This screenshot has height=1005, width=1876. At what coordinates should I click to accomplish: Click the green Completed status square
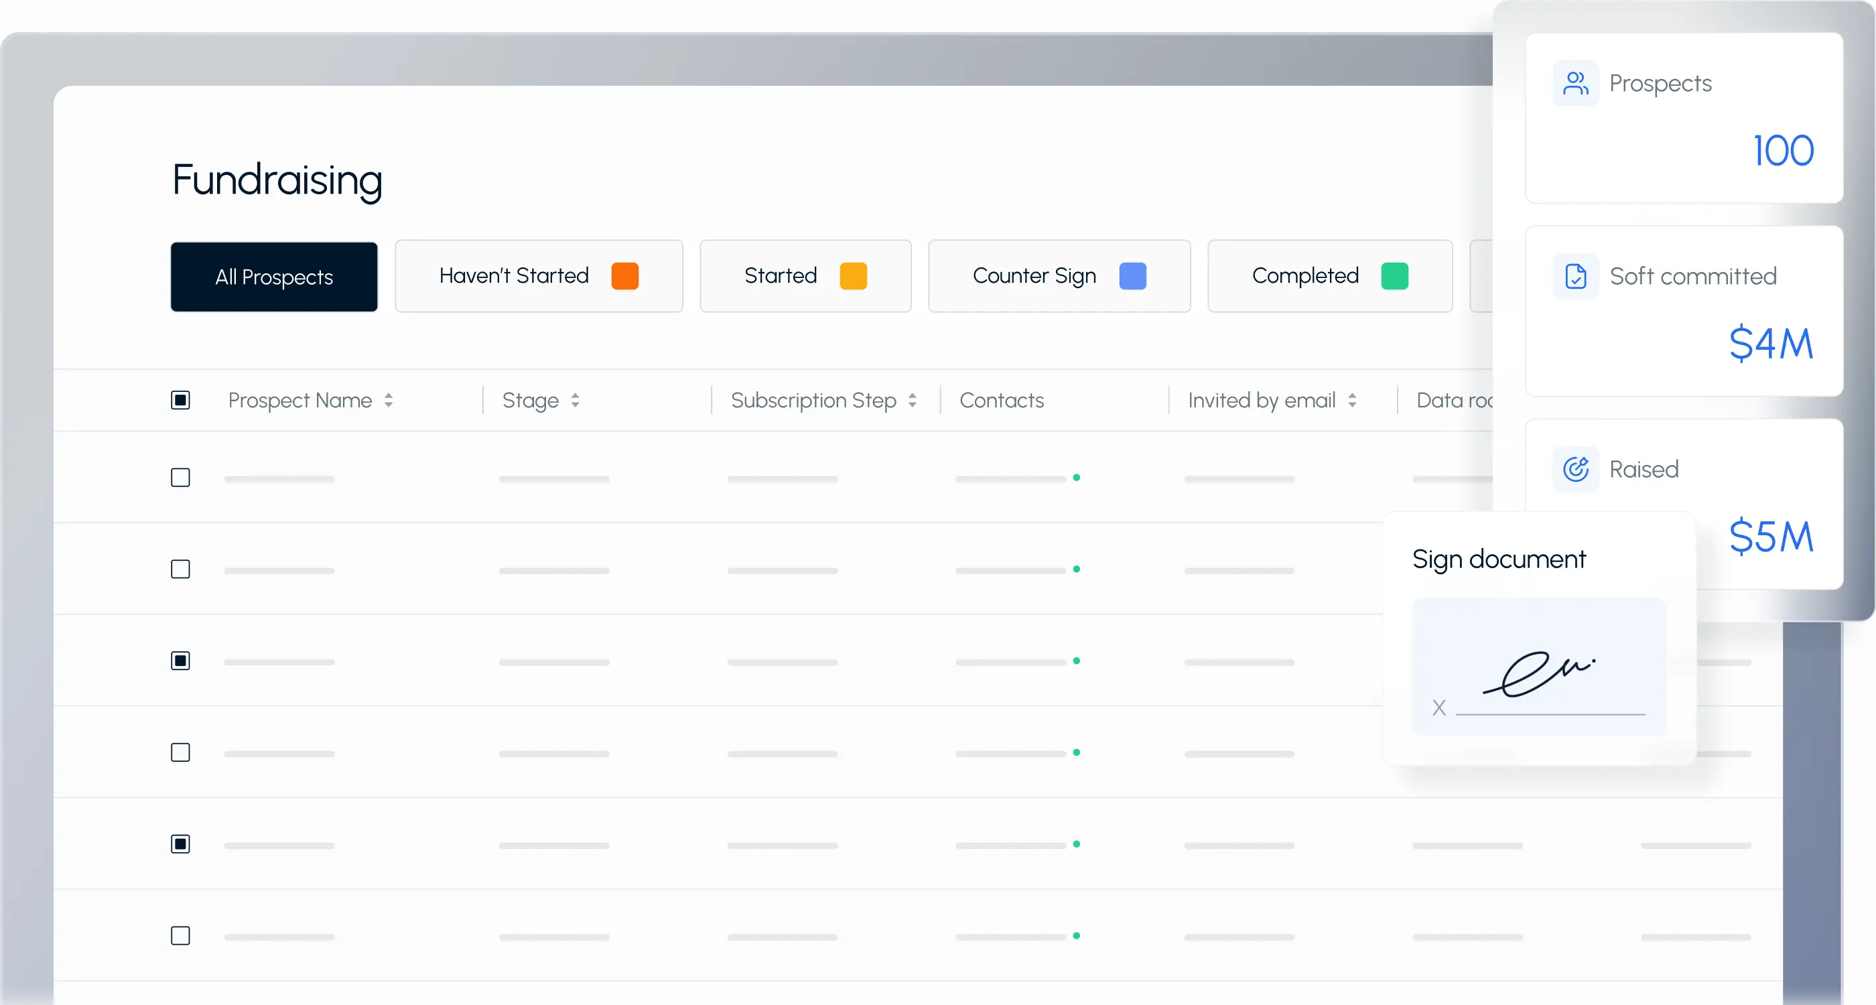1394,276
